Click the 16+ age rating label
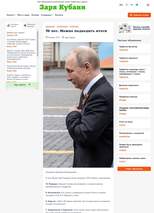 pyautogui.click(x=121, y=5)
